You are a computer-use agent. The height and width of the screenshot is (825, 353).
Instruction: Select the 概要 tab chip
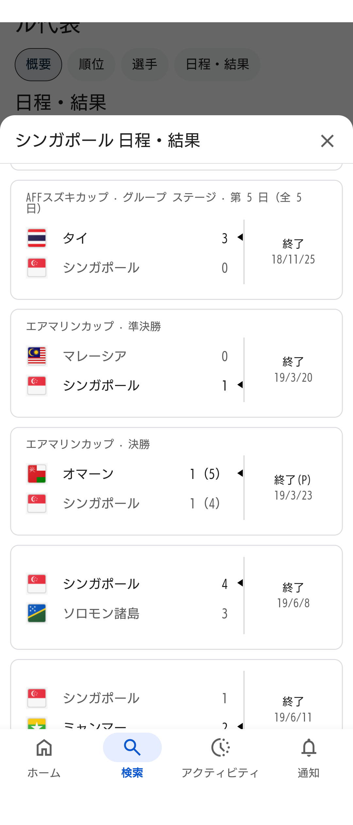38,64
